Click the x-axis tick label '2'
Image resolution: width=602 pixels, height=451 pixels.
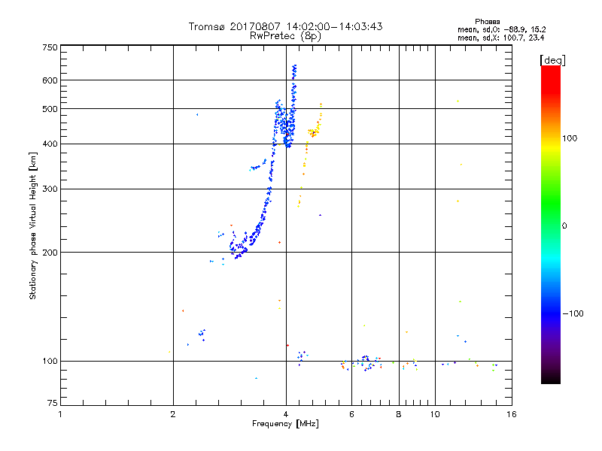point(173,414)
